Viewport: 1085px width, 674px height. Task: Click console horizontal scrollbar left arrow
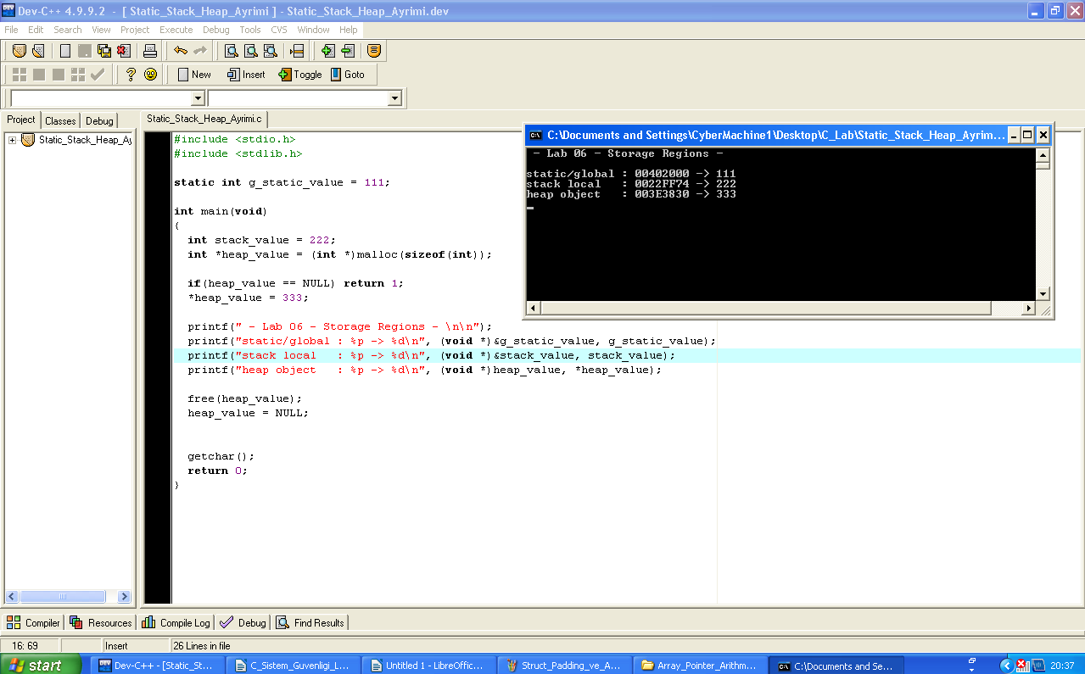point(534,308)
